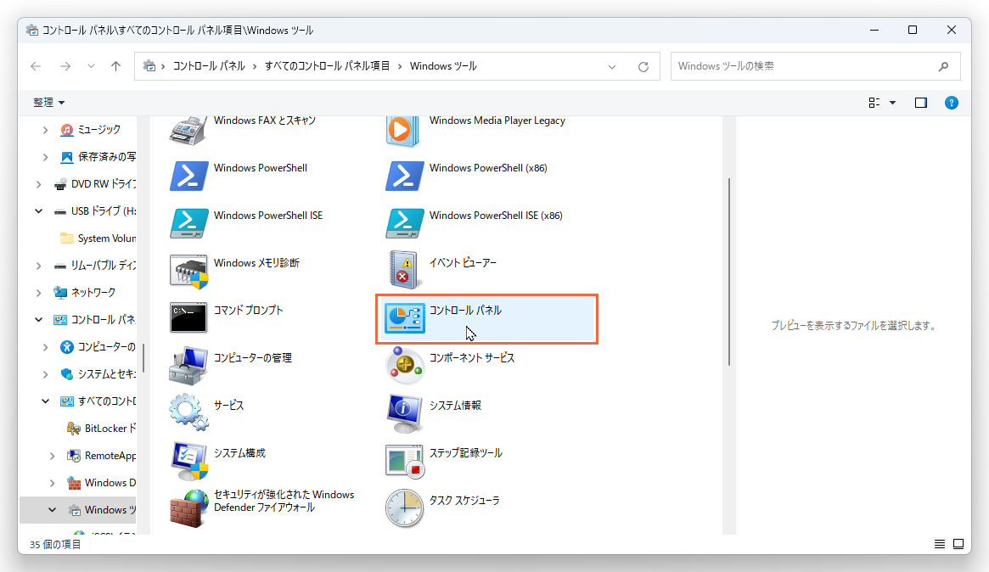Screen dimensions: 989x572
Task: Click breadcrumb chevron after コントロール パネル
Action: 255,66
